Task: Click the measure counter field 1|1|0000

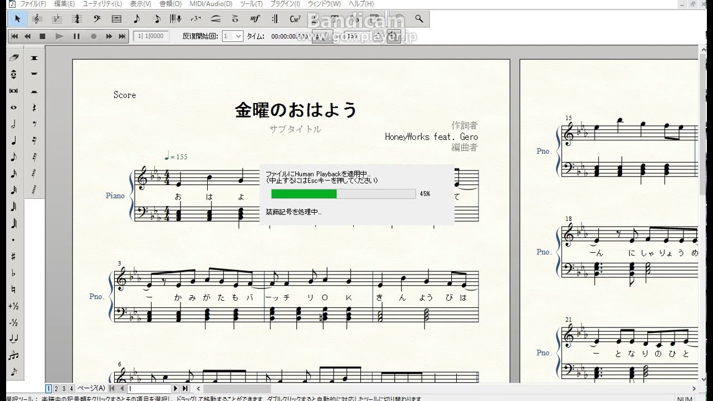Action: [150, 36]
